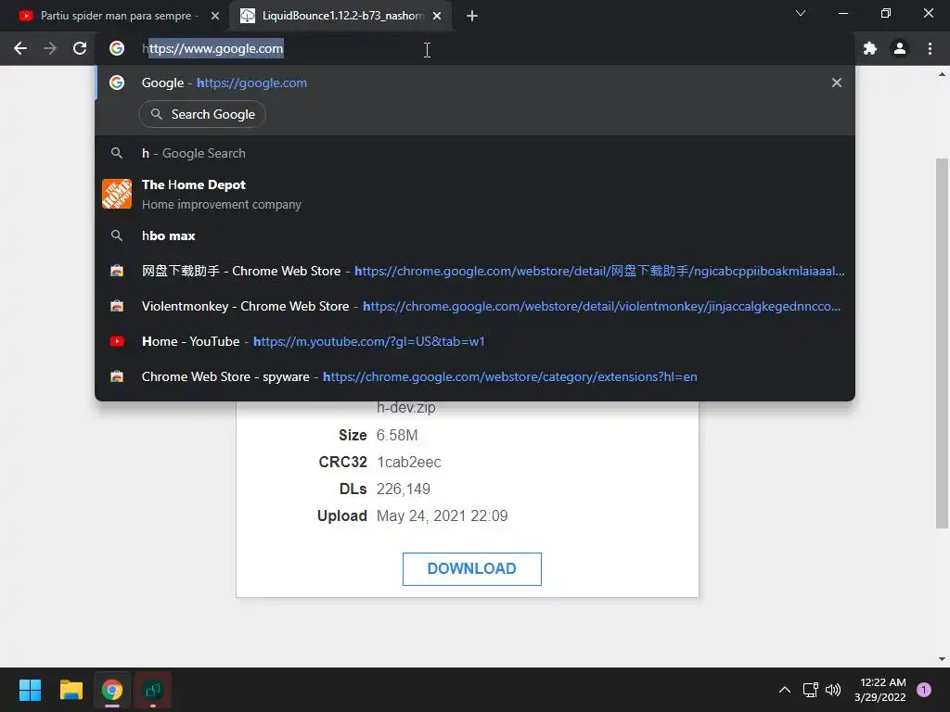Choose the 'h - Google Search' suggestion
Screen dimensions: 950x712
point(475,153)
